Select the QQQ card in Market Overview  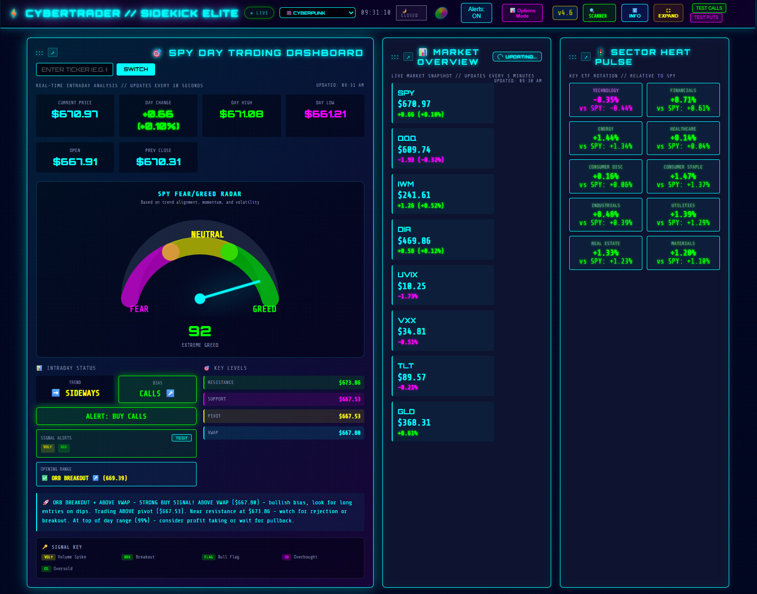pos(443,149)
